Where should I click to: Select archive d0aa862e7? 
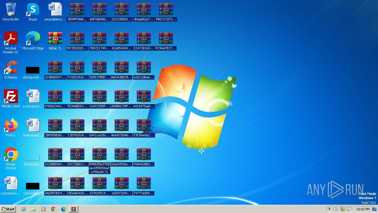point(144,12)
